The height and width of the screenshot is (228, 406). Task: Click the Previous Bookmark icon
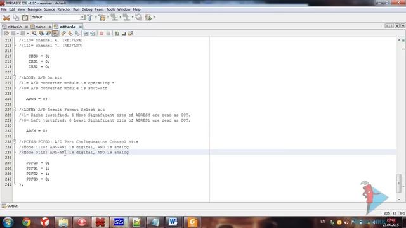63,34
